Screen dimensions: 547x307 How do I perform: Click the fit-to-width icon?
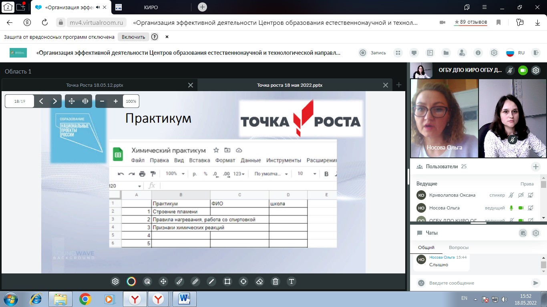coord(85,101)
